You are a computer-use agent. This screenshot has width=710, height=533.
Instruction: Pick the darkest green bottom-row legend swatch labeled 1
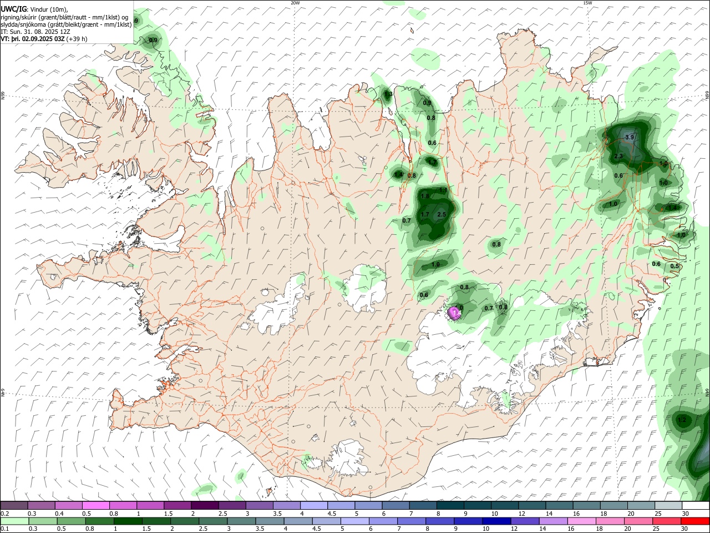point(128,521)
